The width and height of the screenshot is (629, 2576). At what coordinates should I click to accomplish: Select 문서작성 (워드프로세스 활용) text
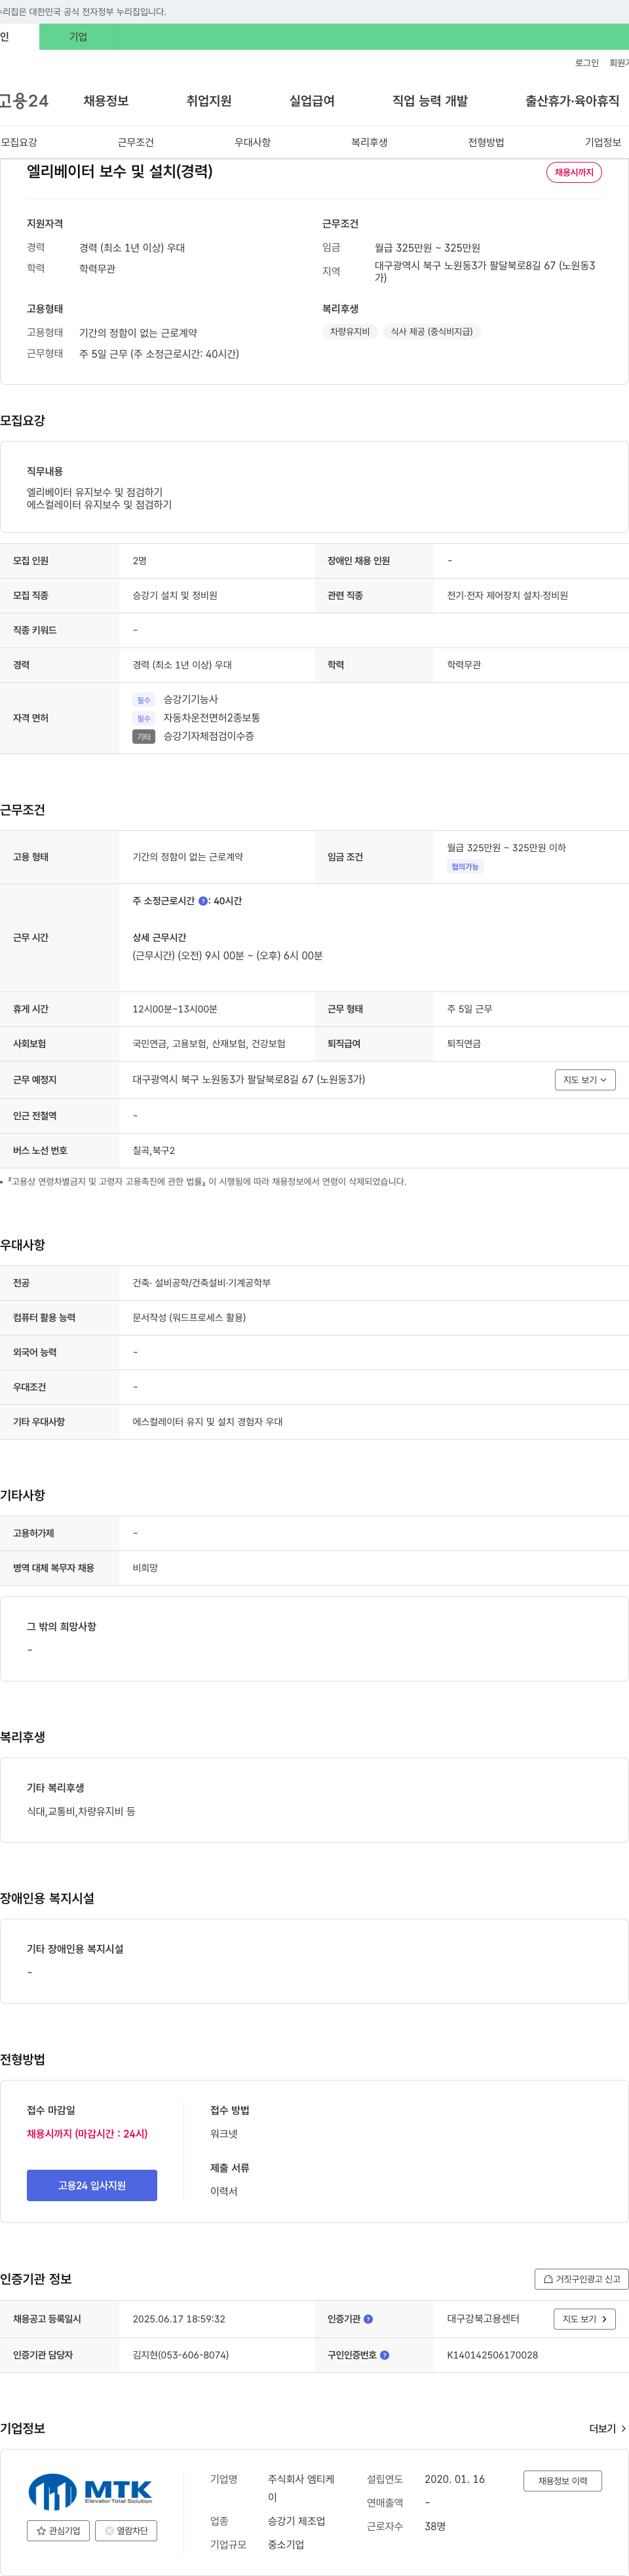coord(189,1318)
